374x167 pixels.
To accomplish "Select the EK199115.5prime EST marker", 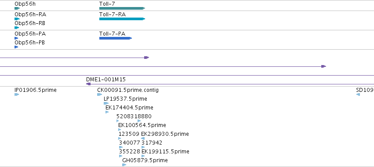I will pos(143,156).
